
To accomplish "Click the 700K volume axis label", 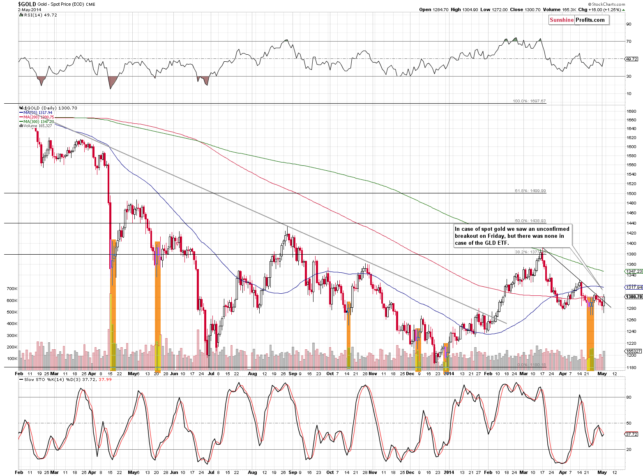I will pos(12,289).
